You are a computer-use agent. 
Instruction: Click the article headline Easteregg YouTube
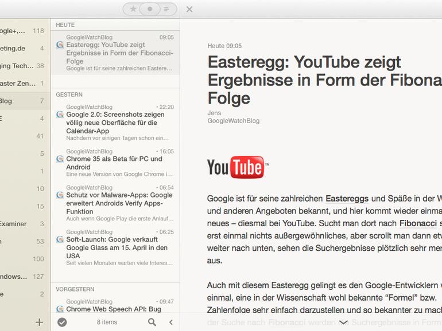pyautogui.click(x=325, y=80)
